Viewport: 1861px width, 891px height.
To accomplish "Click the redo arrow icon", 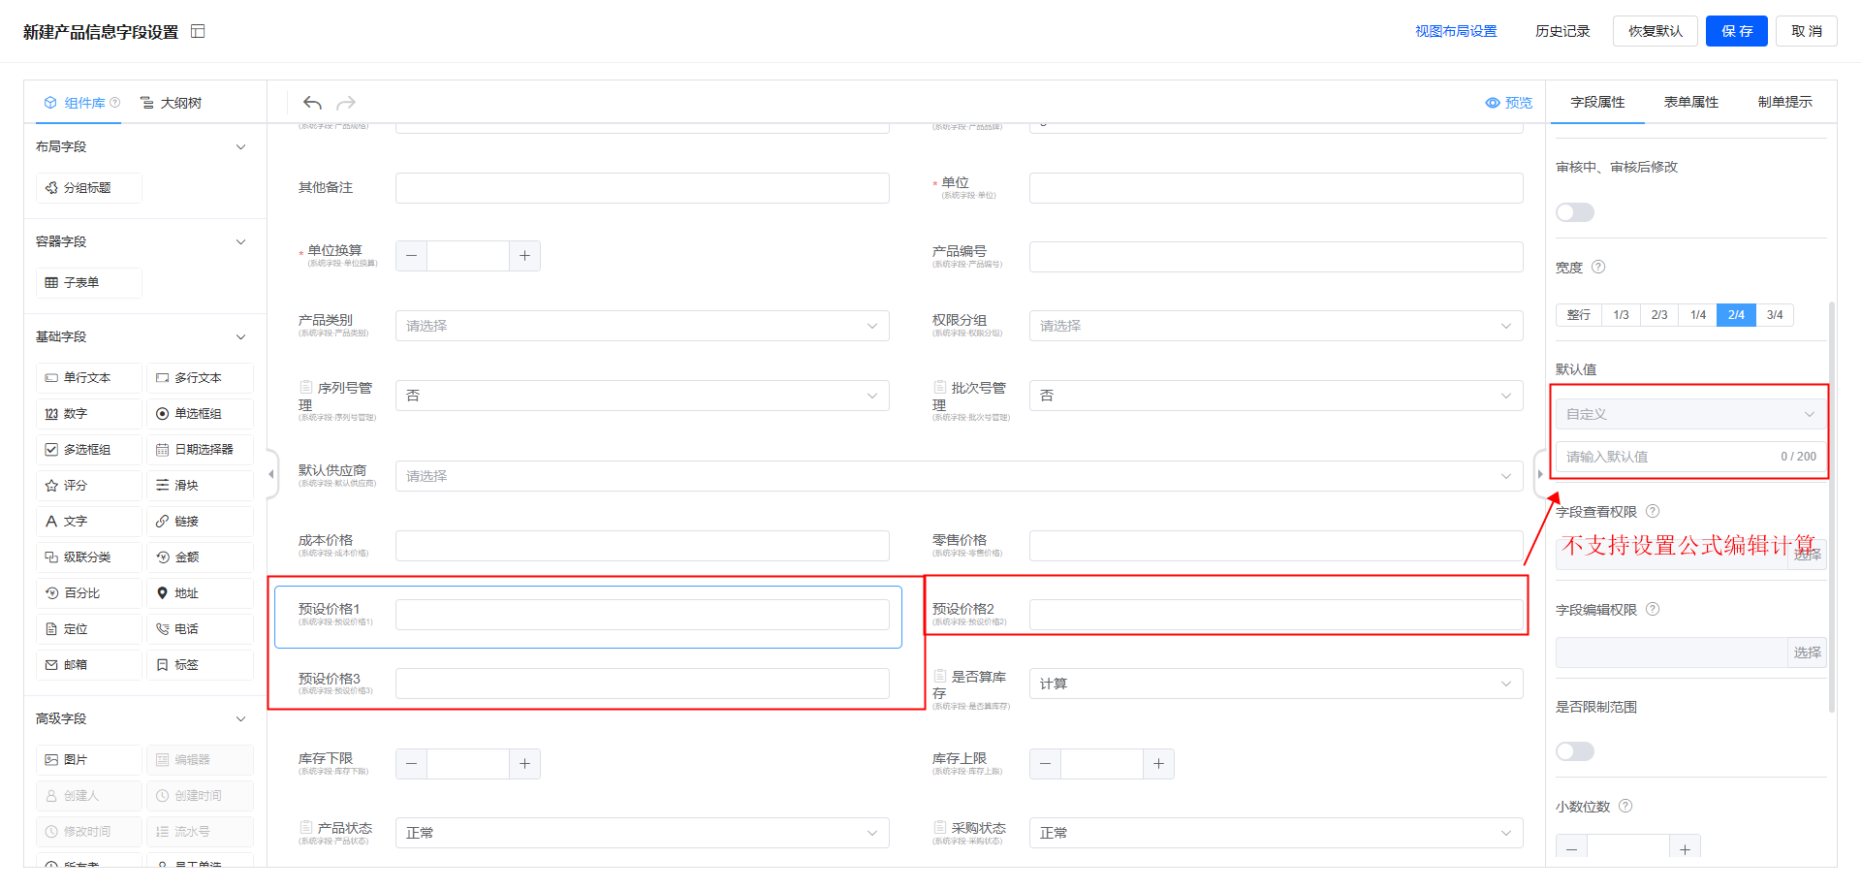I will (x=346, y=103).
